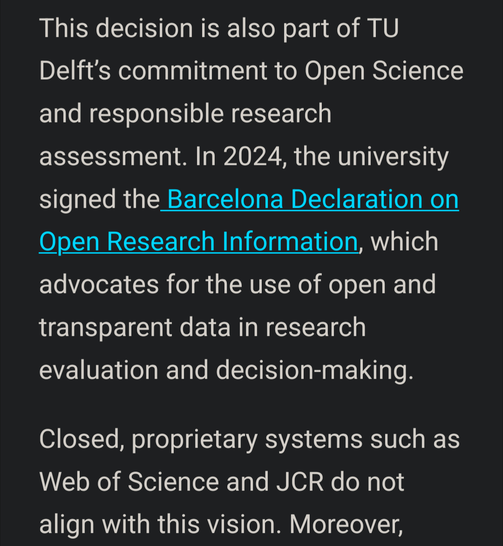Screen dimensions: 503x546
Task: Click the word 'advocates' in the paragraph
Action: pyautogui.click(x=99, y=285)
